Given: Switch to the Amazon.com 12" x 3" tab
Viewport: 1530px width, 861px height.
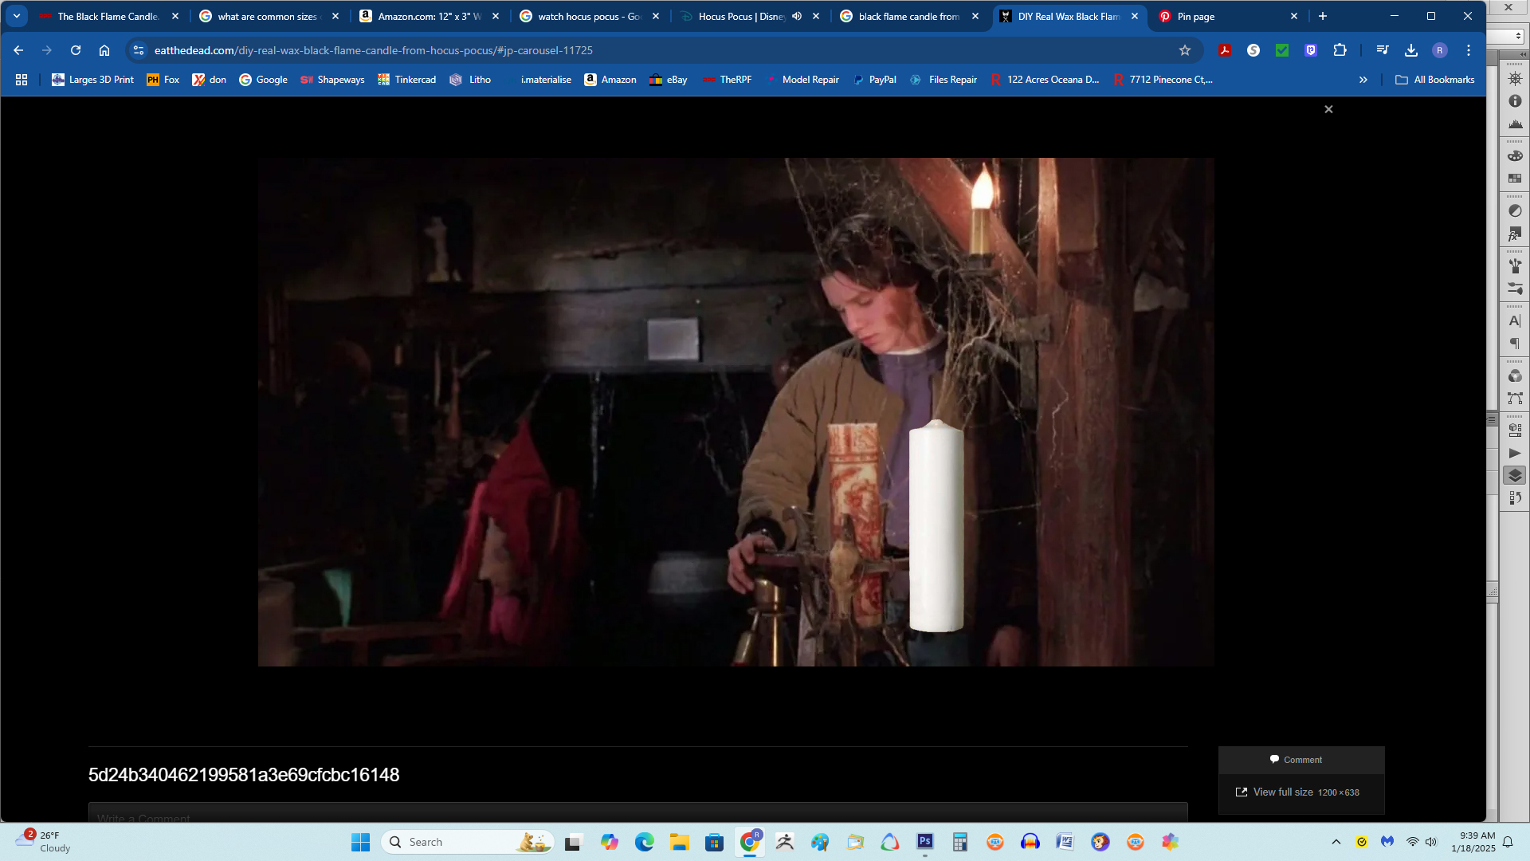Looking at the screenshot, I should [428, 16].
